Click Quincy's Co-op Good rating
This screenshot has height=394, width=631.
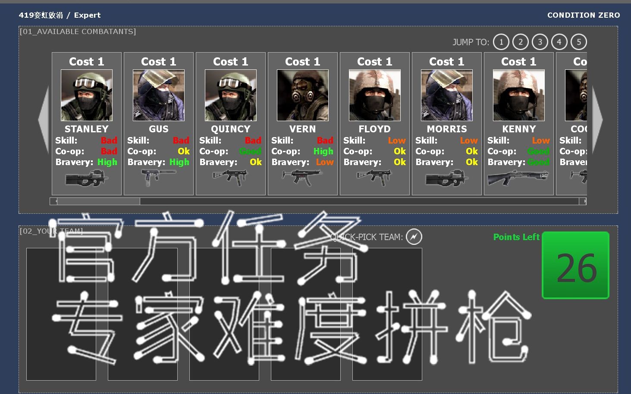click(x=250, y=151)
